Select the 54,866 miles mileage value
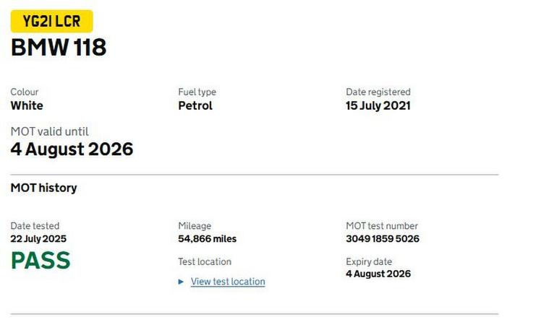 tap(207, 239)
